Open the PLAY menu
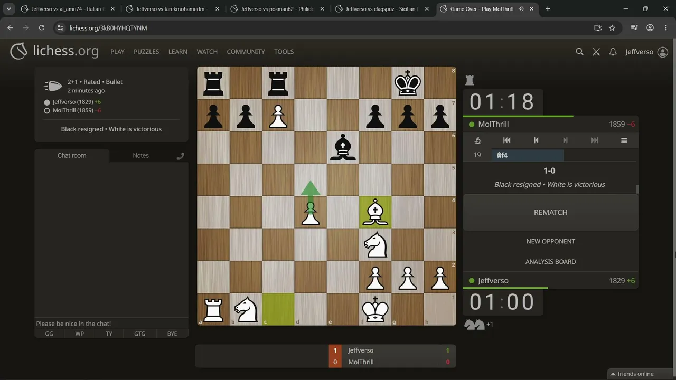 coord(117,52)
